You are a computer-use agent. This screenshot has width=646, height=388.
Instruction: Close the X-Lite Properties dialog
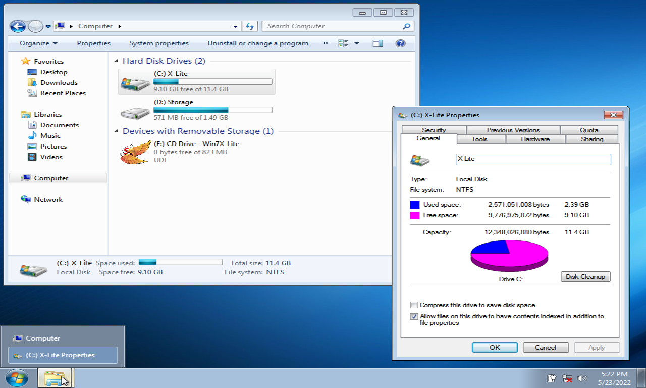[x=613, y=115]
